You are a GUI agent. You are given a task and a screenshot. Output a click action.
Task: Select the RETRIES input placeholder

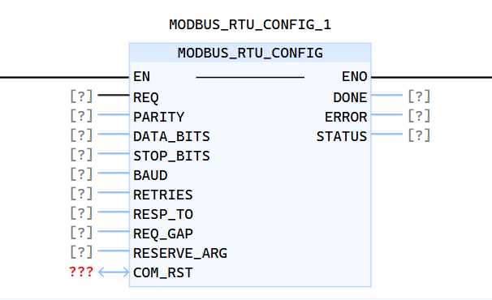[x=81, y=194]
